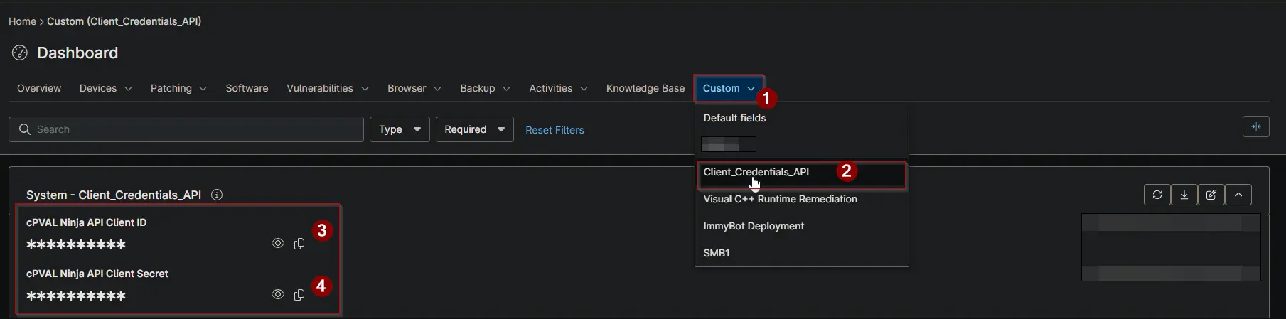Click into the Search field

point(186,129)
